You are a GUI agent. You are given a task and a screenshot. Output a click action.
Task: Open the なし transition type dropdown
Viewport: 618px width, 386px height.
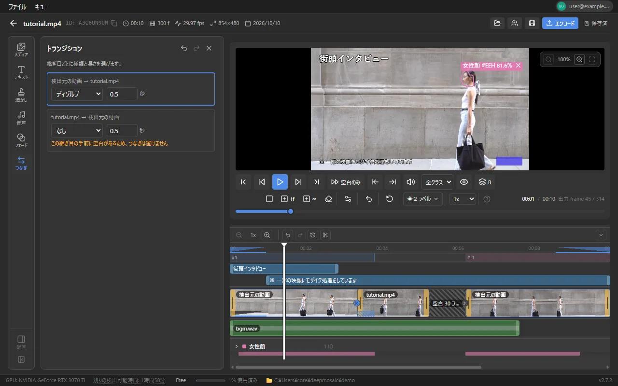click(x=77, y=131)
